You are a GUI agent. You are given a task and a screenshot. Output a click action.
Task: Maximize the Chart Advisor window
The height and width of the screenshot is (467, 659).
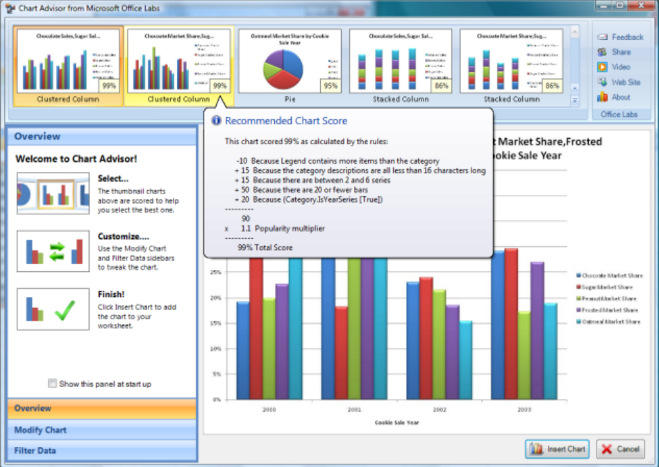(x=620, y=6)
